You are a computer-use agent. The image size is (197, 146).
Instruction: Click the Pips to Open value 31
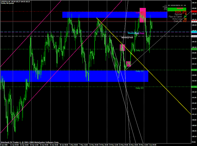[185, 17]
